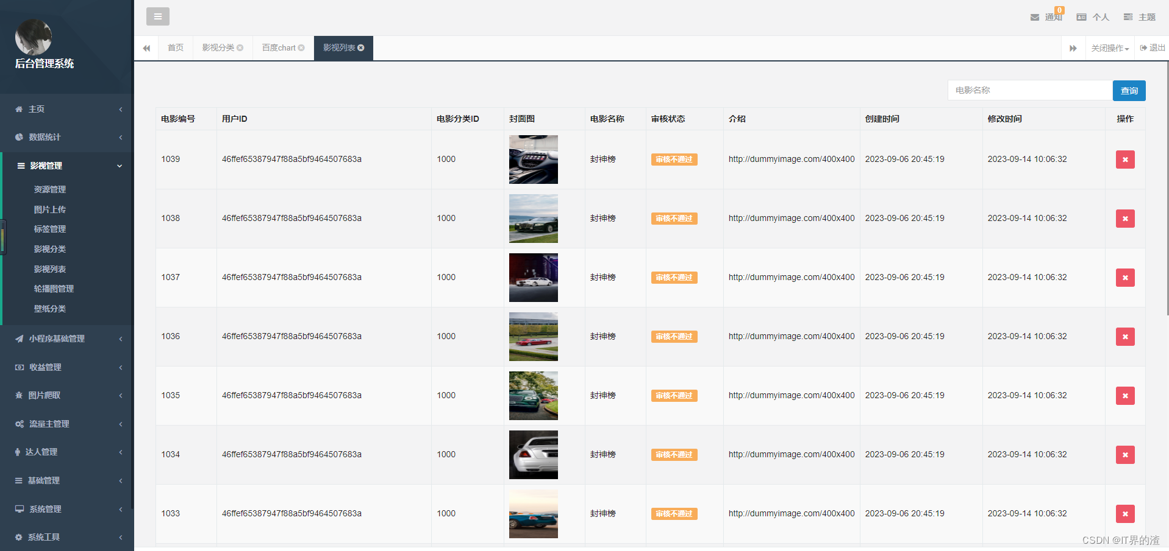Click 审核不通过 status badge for movie 1039

coord(674,160)
